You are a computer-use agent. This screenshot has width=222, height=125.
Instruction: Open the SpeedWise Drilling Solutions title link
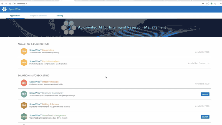[44, 104]
